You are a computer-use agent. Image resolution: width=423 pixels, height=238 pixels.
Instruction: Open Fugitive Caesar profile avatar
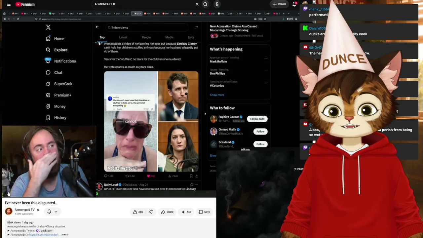[213, 119]
